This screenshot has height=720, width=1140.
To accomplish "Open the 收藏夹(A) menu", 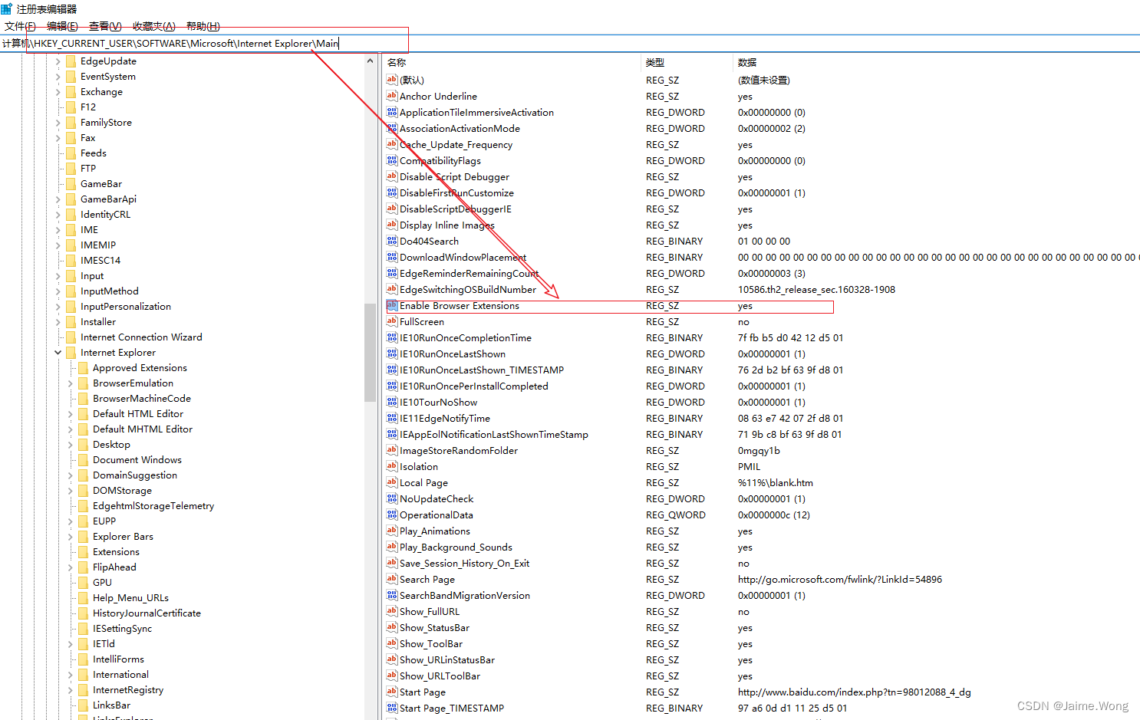I will point(154,26).
